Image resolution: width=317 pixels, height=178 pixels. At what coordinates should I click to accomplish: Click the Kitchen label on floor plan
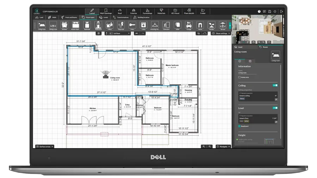(93, 108)
